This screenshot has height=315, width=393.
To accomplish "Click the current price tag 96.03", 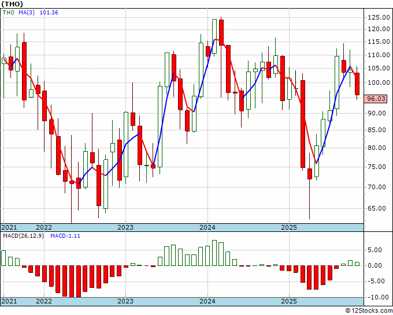I will point(376,99).
